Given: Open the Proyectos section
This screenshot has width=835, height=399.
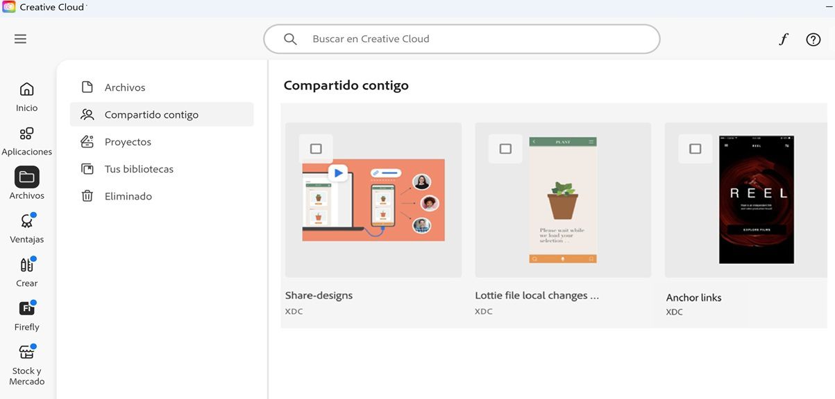Looking at the screenshot, I should [128, 142].
